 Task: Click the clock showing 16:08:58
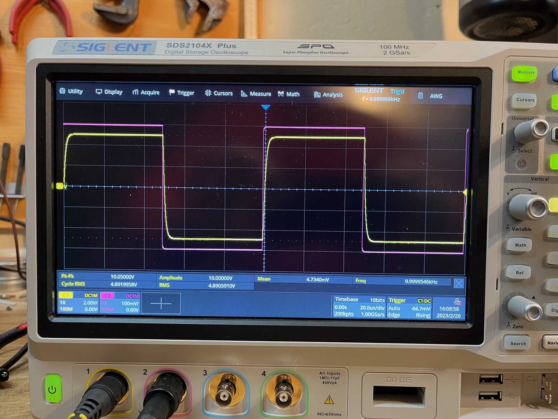(449, 309)
